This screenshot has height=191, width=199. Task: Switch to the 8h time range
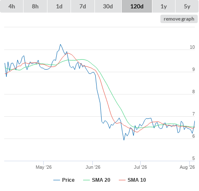pyautogui.click(x=35, y=6)
